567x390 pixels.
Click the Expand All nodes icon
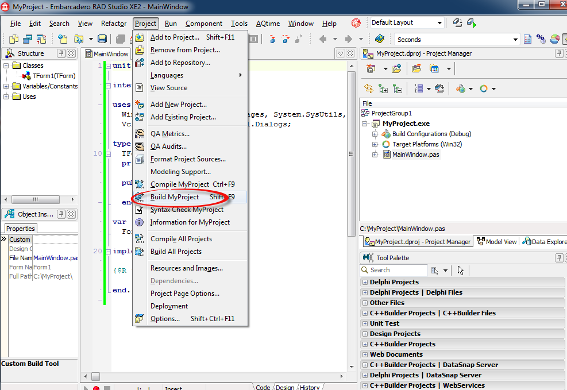(383, 88)
